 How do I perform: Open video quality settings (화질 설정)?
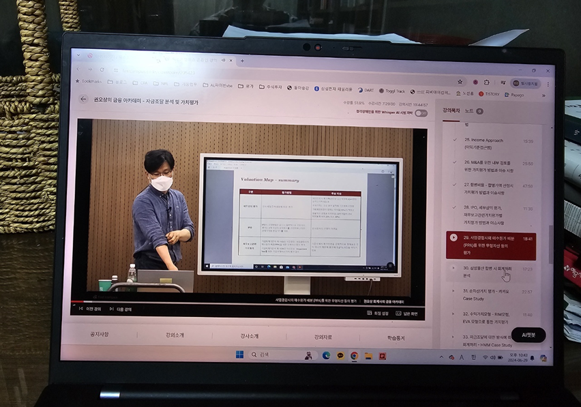pos(378,314)
